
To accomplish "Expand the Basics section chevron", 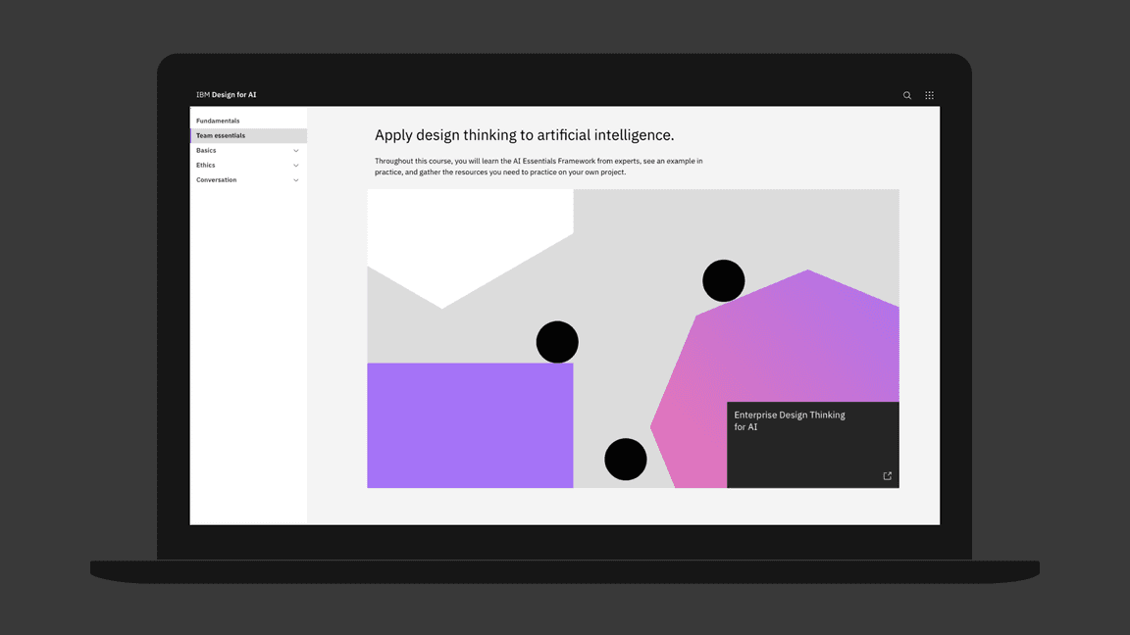I will 296,151.
